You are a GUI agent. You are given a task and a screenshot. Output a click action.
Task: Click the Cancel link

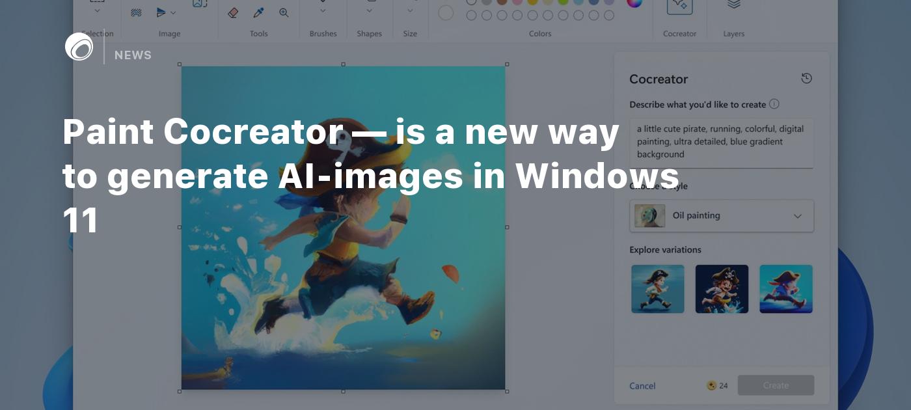pos(642,386)
